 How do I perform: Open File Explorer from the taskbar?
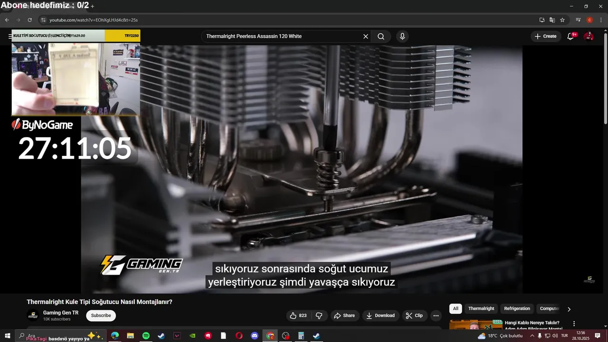130,336
